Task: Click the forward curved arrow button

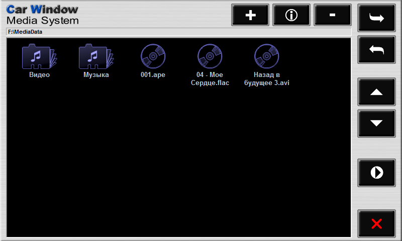Action: 376,18
